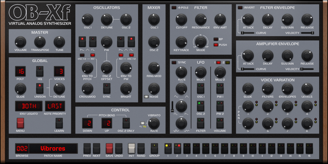
Task: Click the Voice Variation Levels knob
Action: click(307, 89)
